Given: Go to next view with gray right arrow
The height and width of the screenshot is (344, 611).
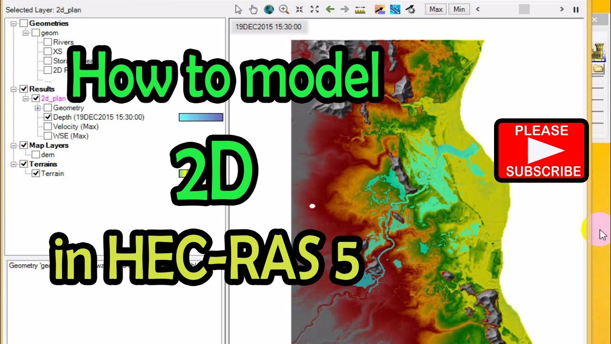Looking at the screenshot, I should pyautogui.click(x=345, y=9).
